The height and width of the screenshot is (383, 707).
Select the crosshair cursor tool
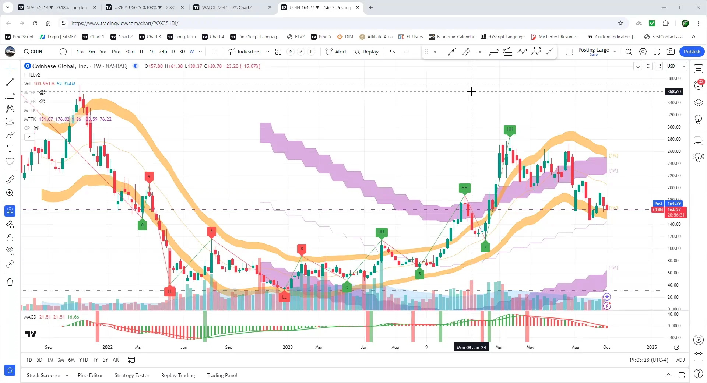pos(10,68)
